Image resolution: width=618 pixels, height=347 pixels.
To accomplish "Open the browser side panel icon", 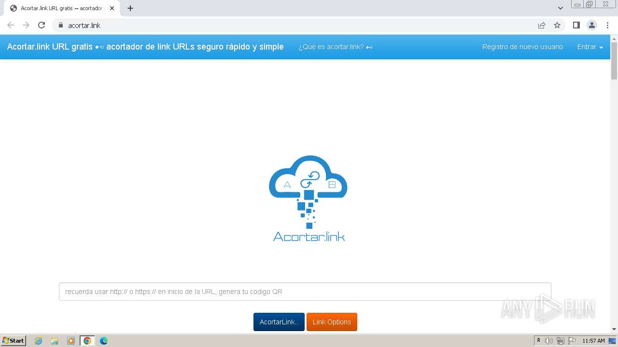I will [x=576, y=25].
